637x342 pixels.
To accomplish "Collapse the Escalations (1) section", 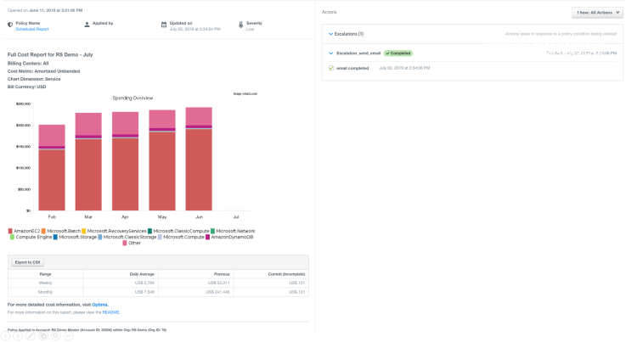I will click(331, 34).
